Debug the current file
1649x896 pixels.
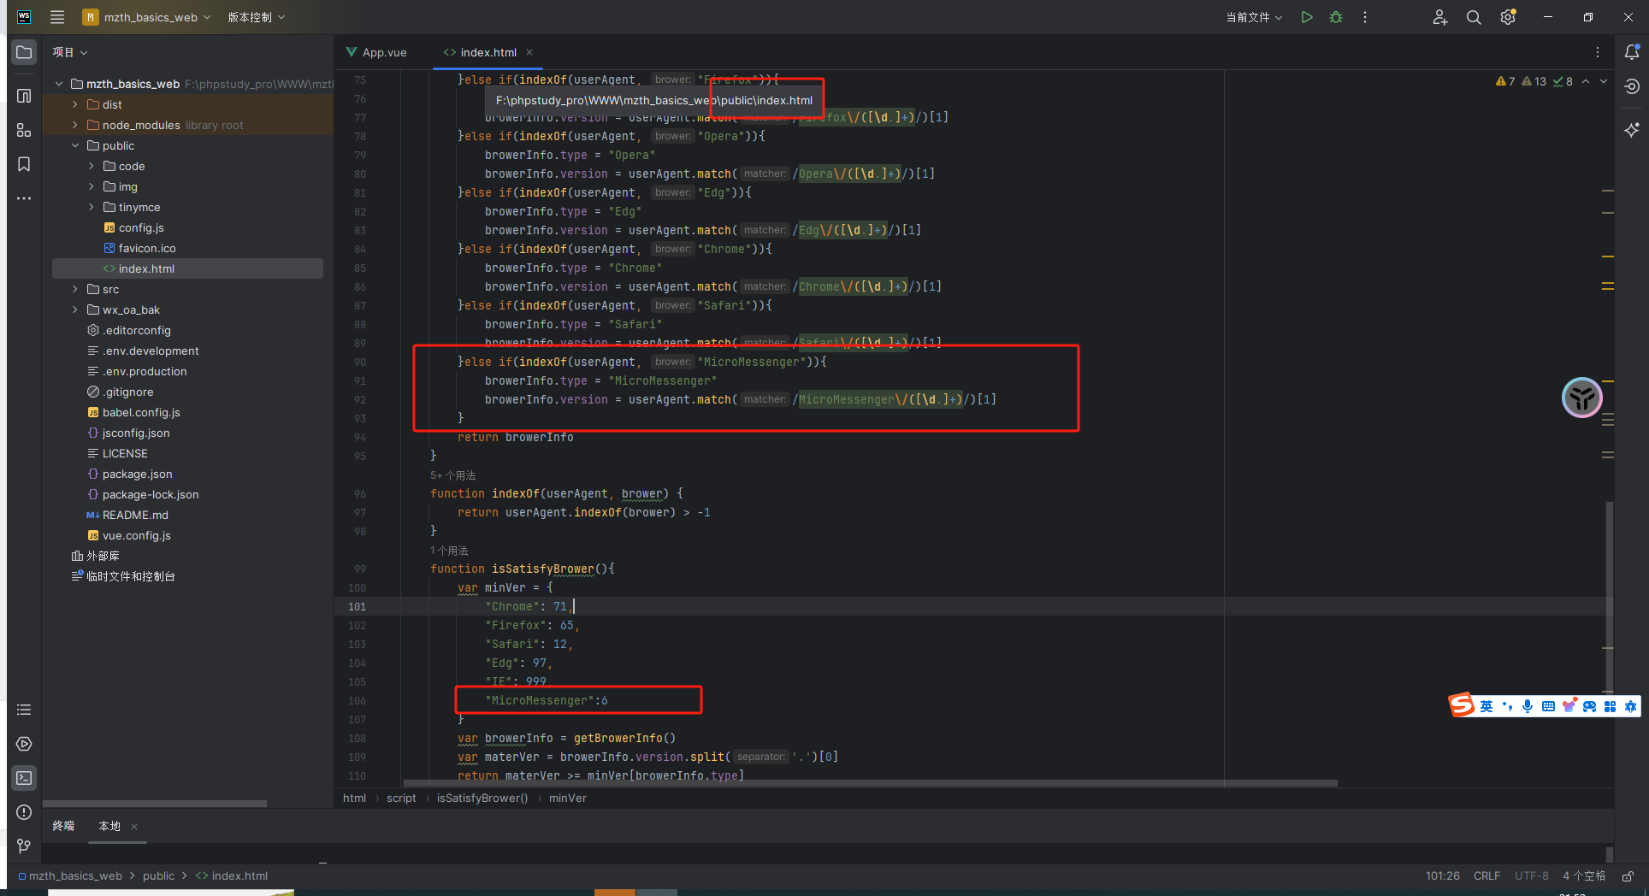click(1336, 17)
